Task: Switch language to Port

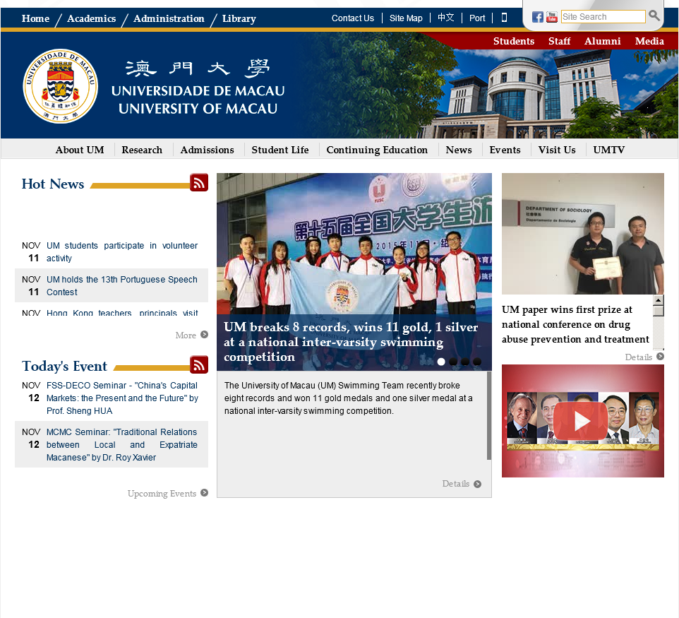Action: click(x=477, y=18)
